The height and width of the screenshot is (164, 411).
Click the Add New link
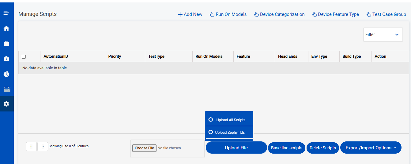coord(190,14)
